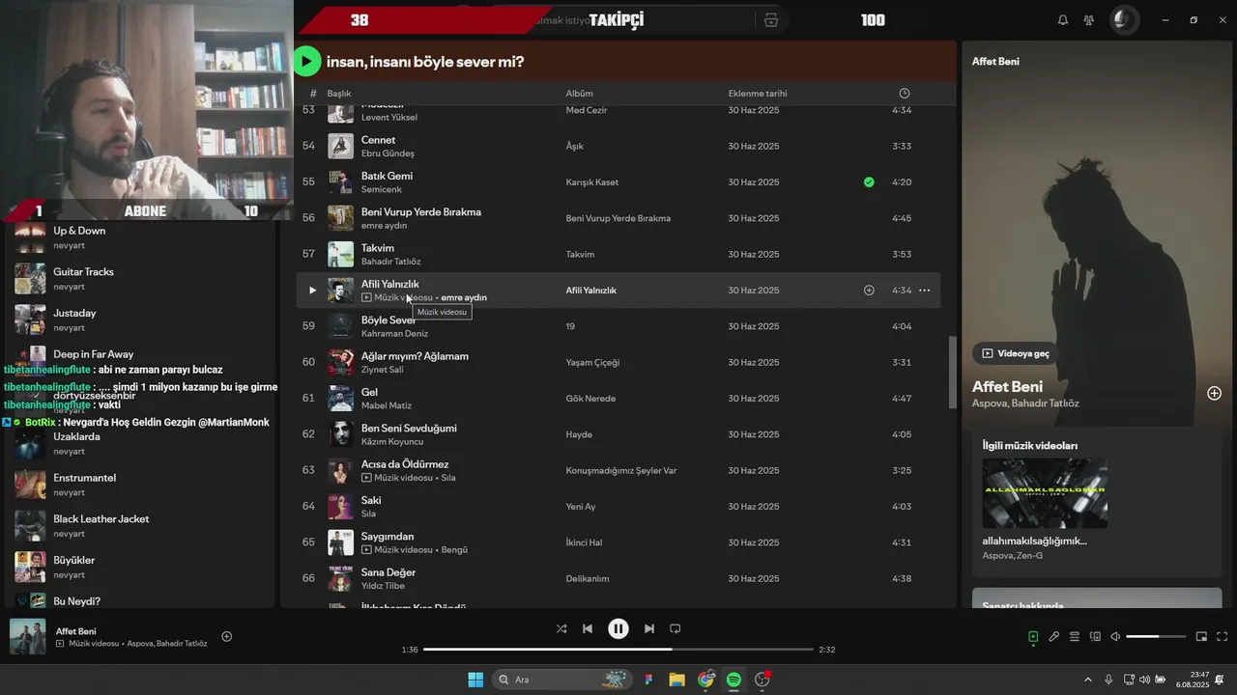The width and height of the screenshot is (1237, 695).
Task: Open more options for Afili Yalnızlık
Action: (924, 291)
